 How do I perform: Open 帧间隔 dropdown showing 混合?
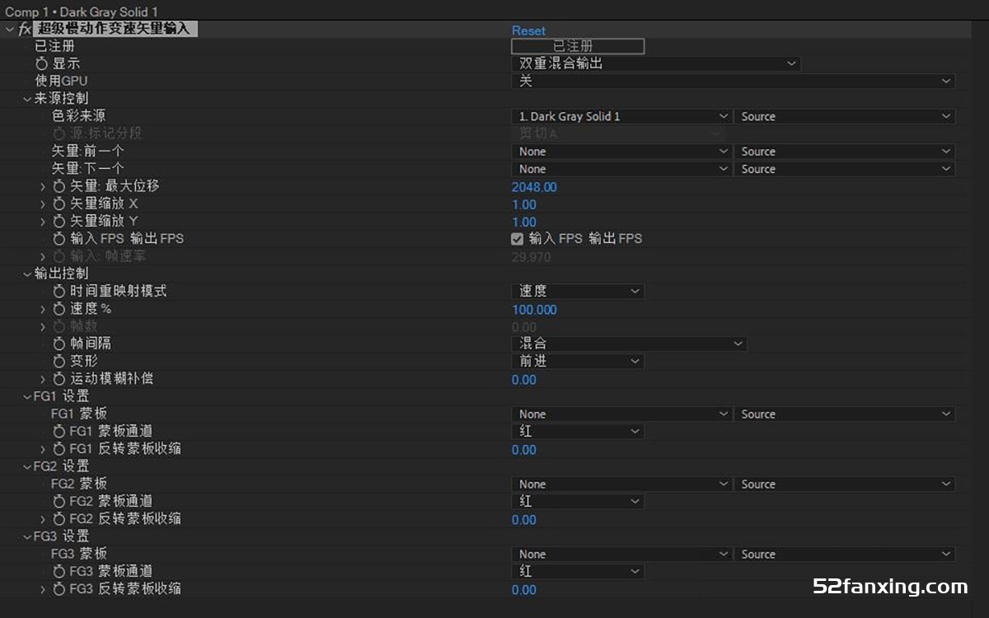pyautogui.click(x=629, y=344)
